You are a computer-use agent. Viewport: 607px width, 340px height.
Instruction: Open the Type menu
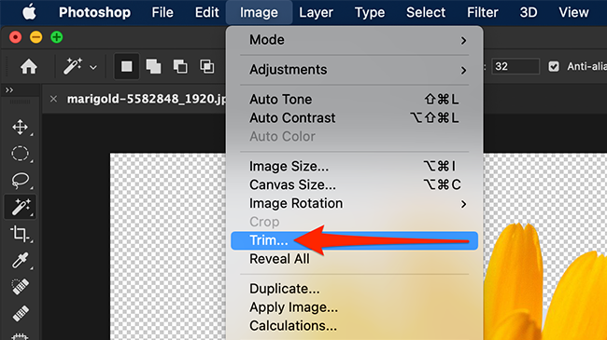click(370, 12)
